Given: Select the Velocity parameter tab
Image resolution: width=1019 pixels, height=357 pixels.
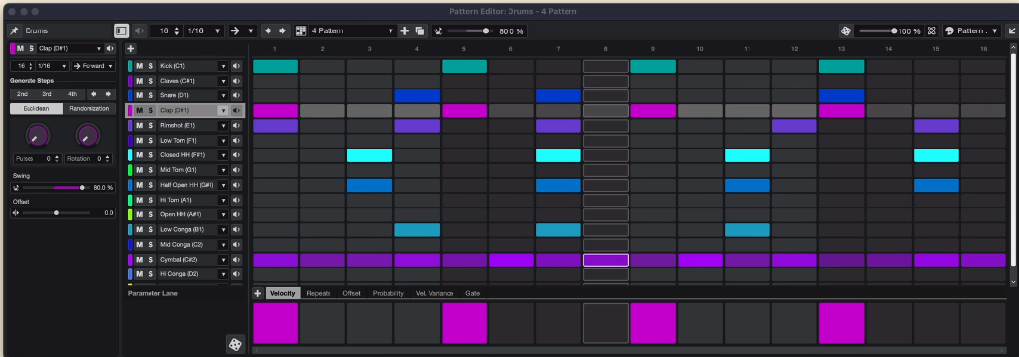Looking at the screenshot, I should (x=283, y=293).
